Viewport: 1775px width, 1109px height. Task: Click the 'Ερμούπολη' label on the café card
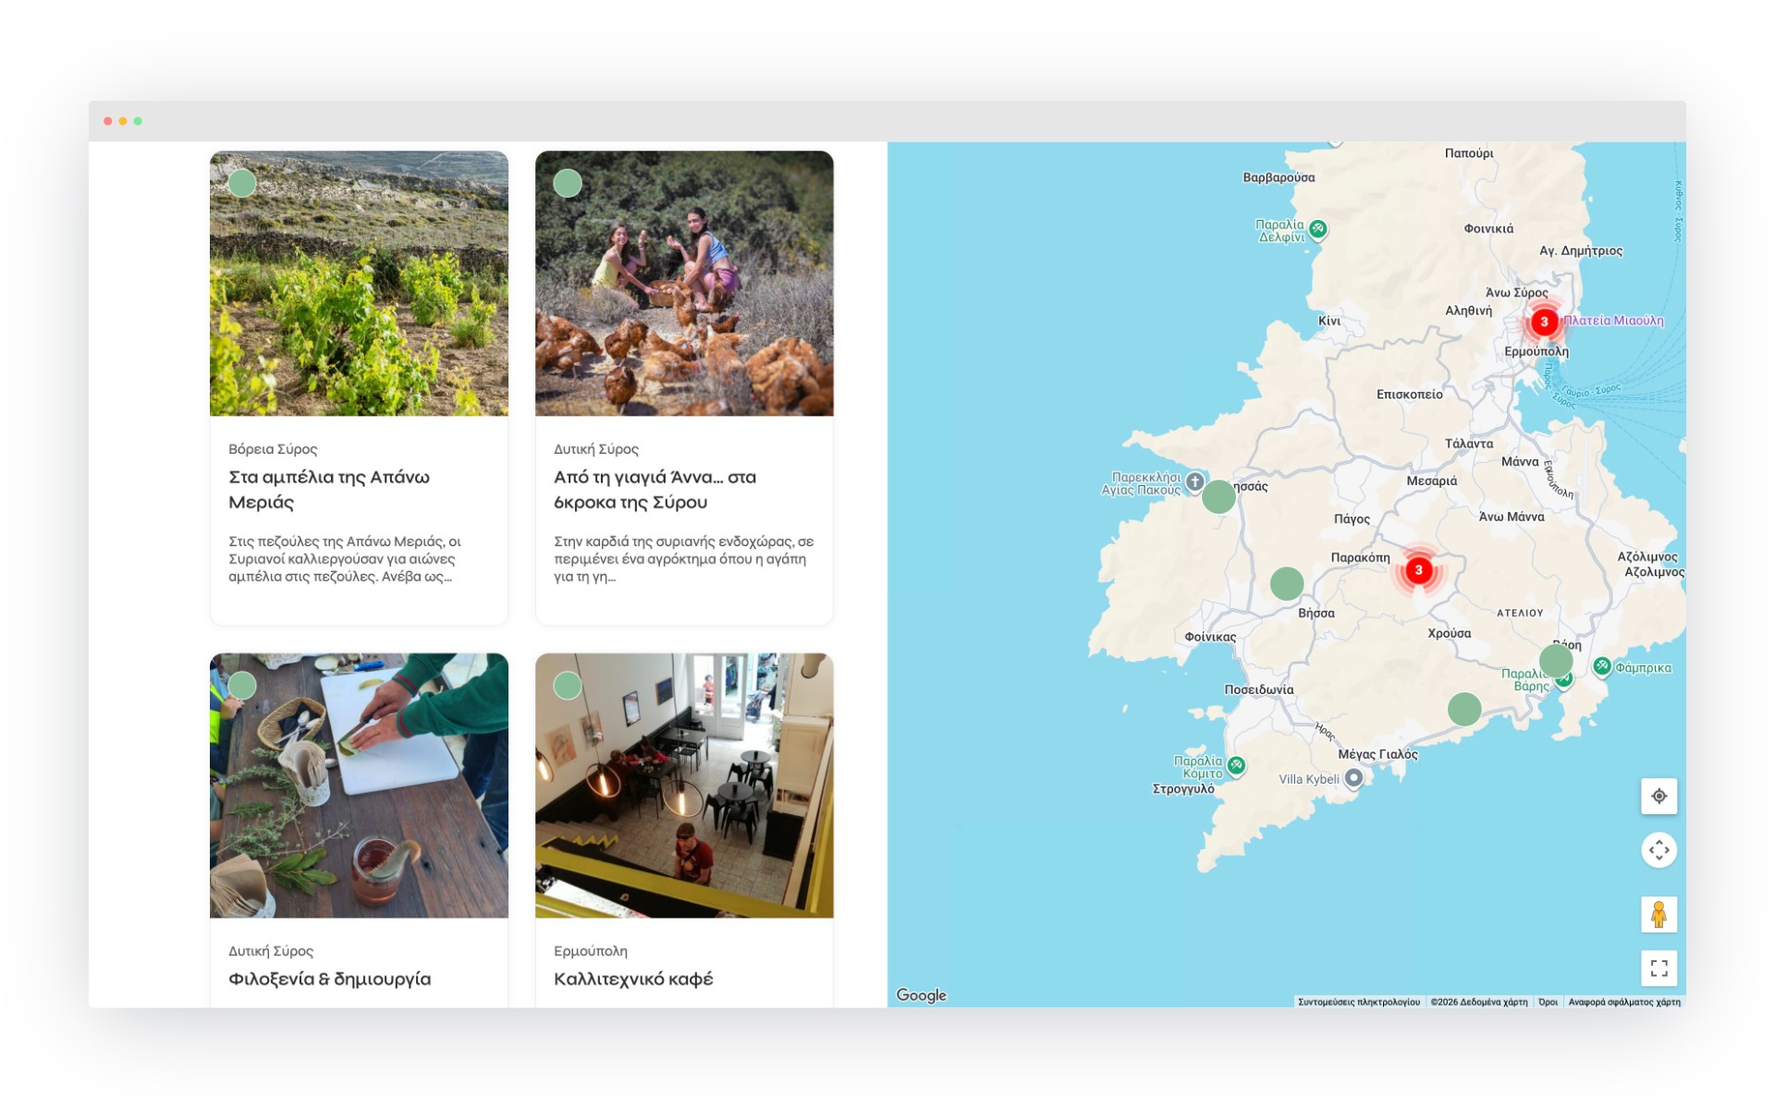[590, 951]
